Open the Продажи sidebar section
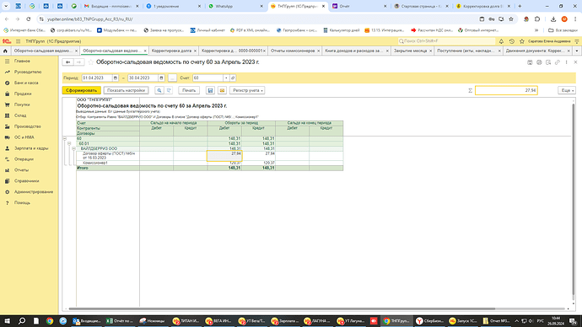 point(23,94)
